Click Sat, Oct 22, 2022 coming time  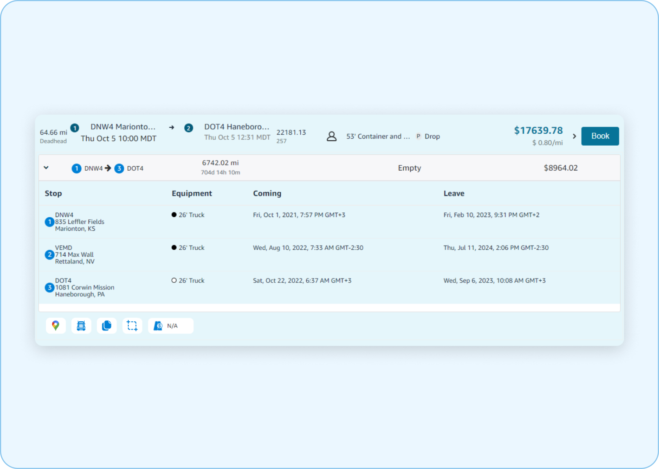[302, 281]
